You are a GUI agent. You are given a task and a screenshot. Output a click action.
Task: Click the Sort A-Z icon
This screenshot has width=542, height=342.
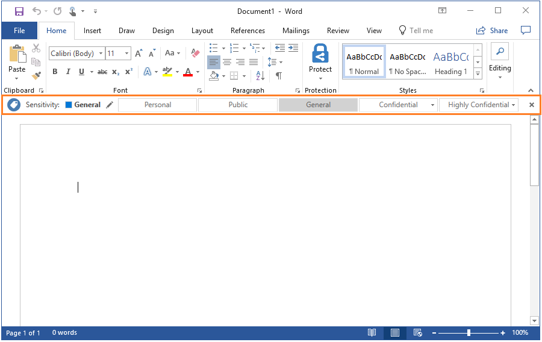tap(260, 75)
